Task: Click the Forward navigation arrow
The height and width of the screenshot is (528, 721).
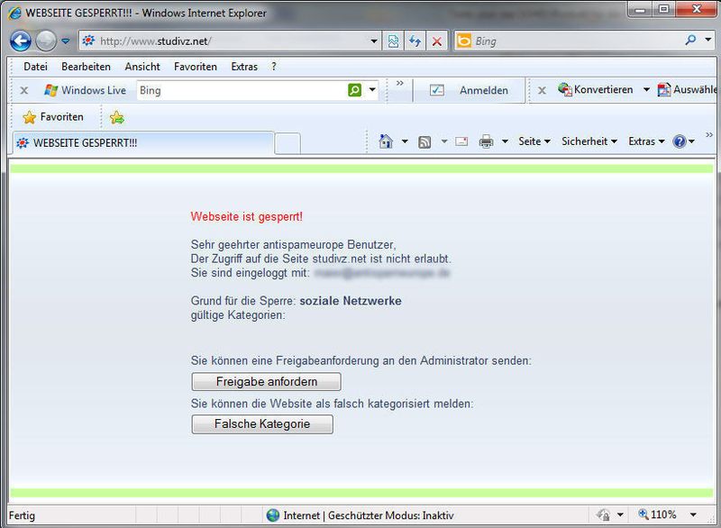Action: [46, 41]
